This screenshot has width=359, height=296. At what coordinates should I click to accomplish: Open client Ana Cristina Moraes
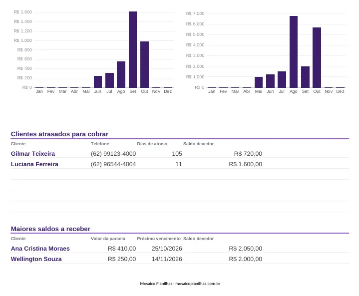coord(40,249)
